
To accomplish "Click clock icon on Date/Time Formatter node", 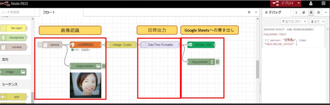I will 143,45.
